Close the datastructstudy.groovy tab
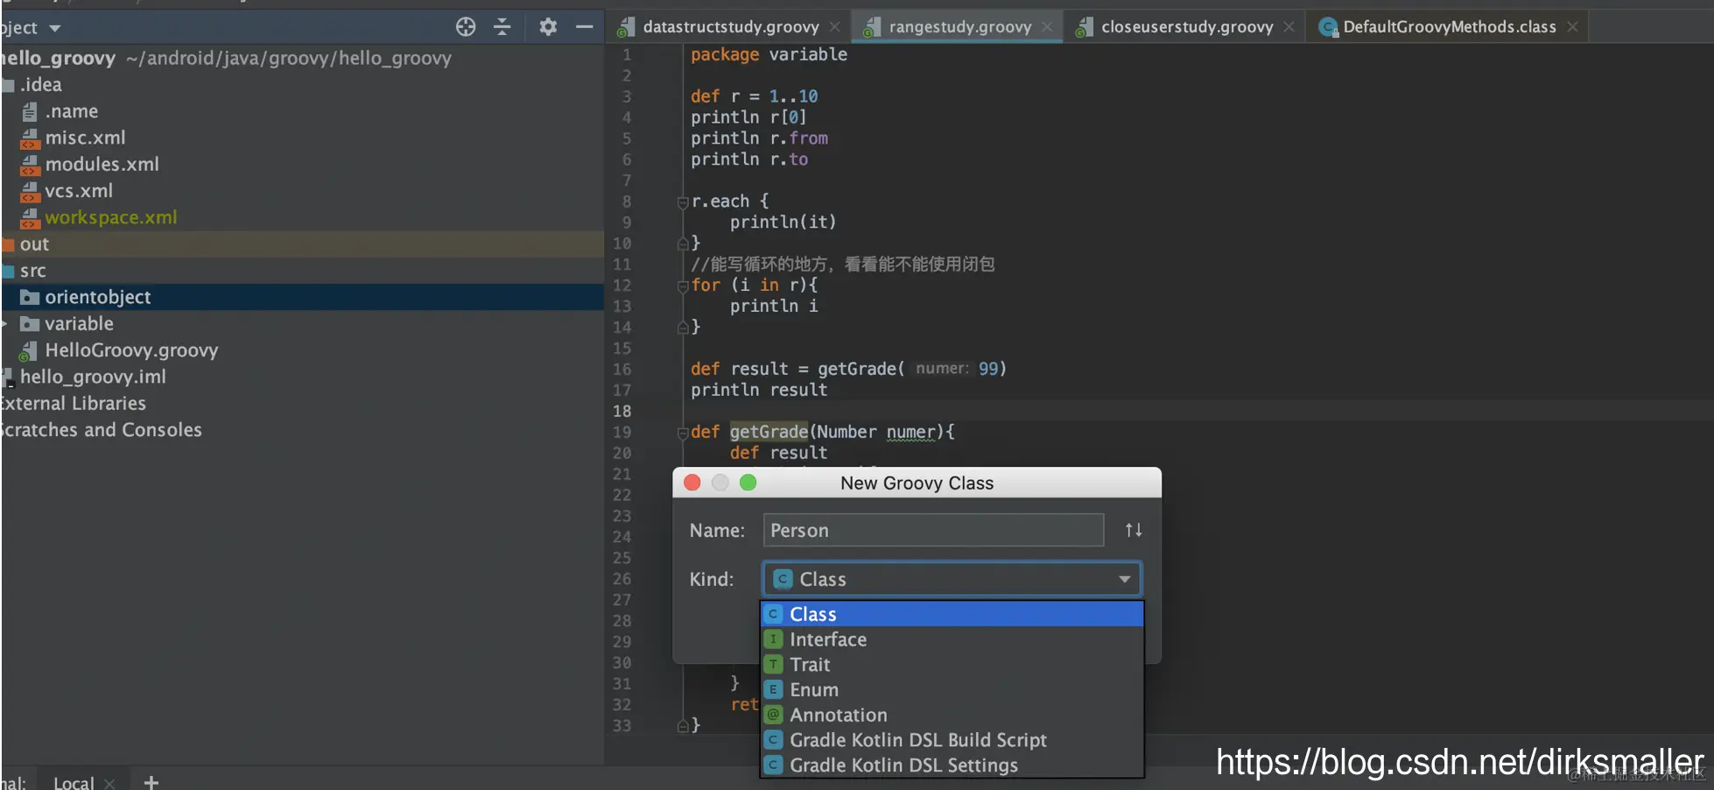1714x790 pixels. point(835,27)
